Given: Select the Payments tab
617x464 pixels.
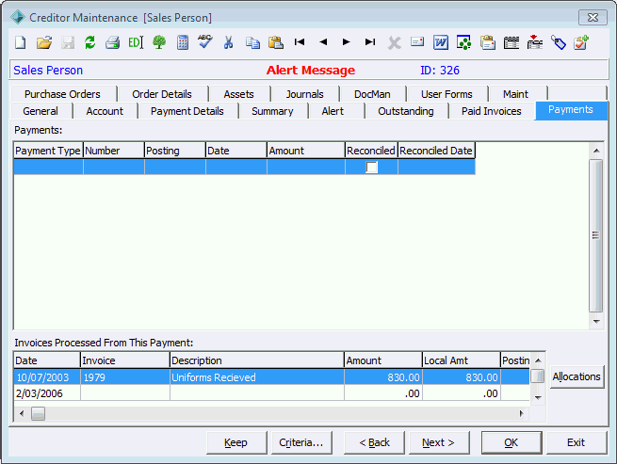Looking at the screenshot, I should coord(571,110).
